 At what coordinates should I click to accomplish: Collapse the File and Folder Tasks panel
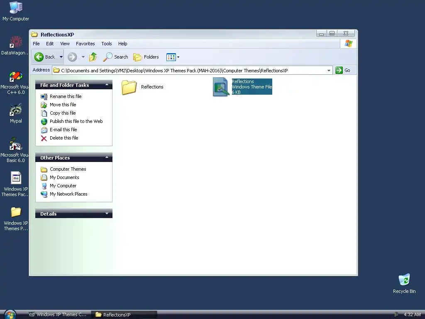pyautogui.click(x=107, y=85)
